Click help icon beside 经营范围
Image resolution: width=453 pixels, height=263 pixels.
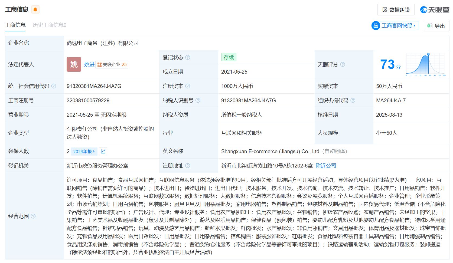[x=33, y=216]
